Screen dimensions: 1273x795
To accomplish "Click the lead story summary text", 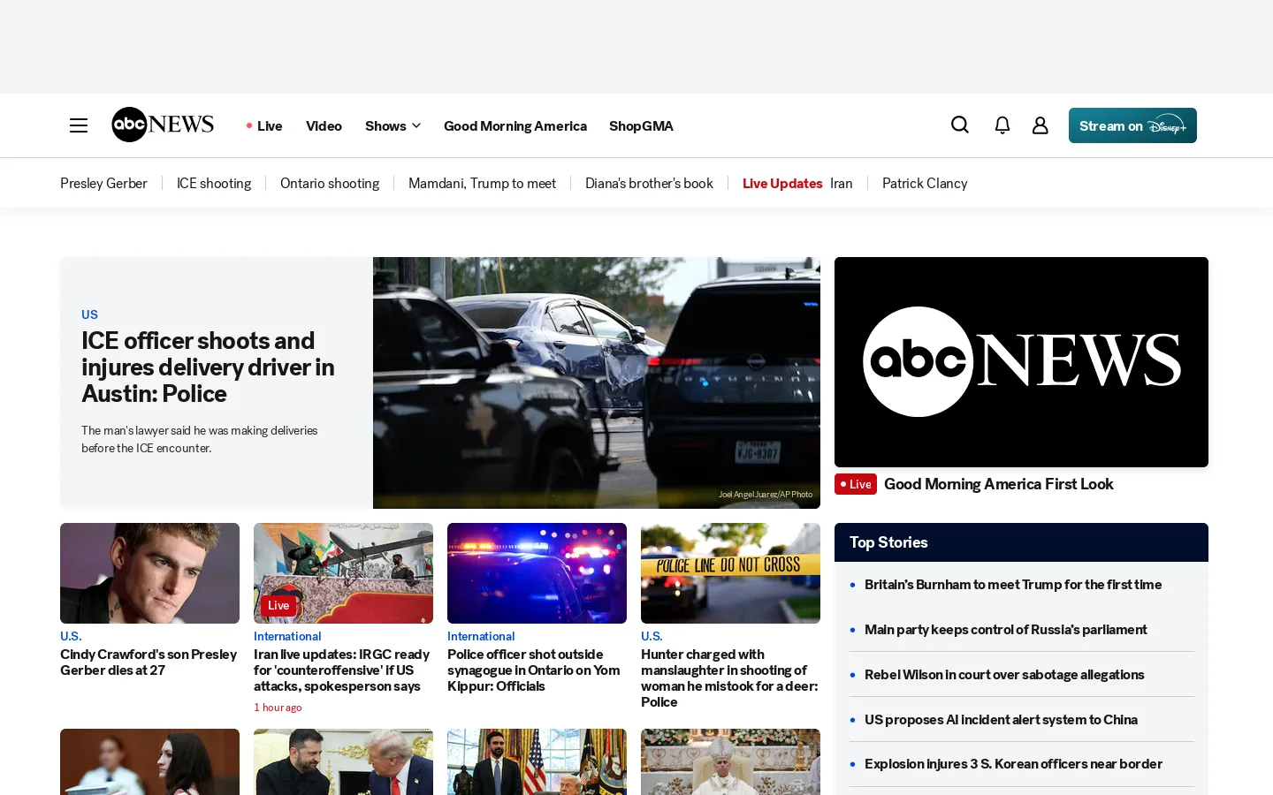I will [200, 439].
